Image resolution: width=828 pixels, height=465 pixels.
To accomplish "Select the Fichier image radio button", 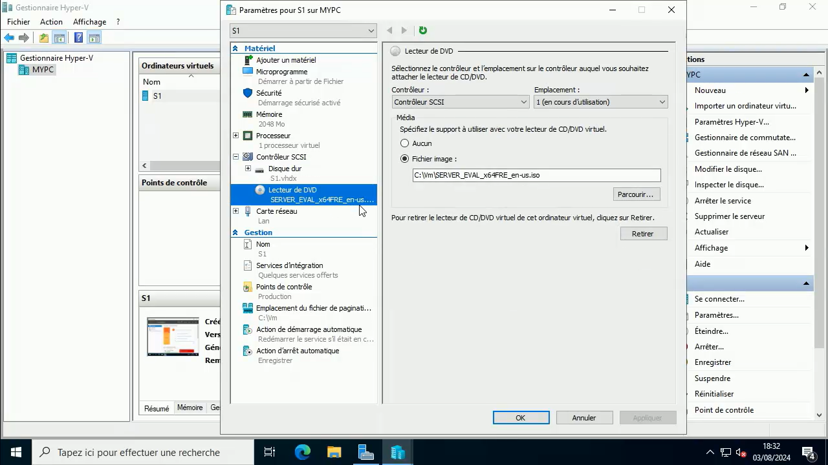I will pyautogui.click(x=404, y=159).
